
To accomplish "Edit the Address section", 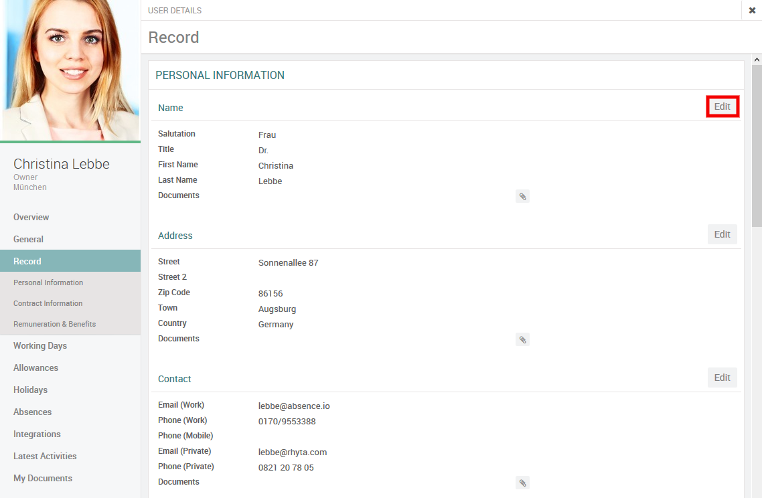I will click(x=722, y=234).
